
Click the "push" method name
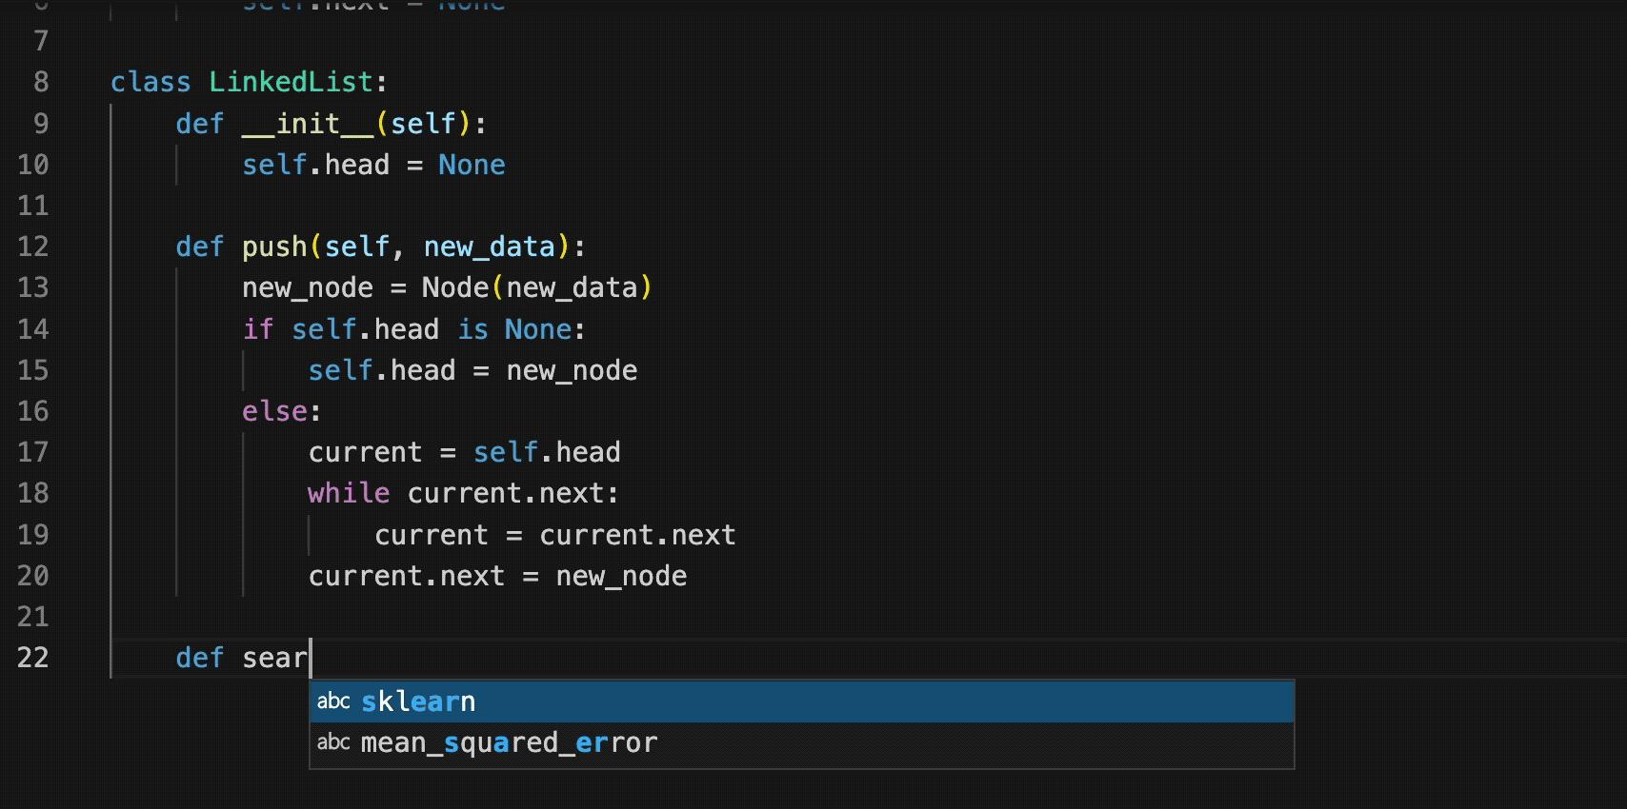coord(274,247)
